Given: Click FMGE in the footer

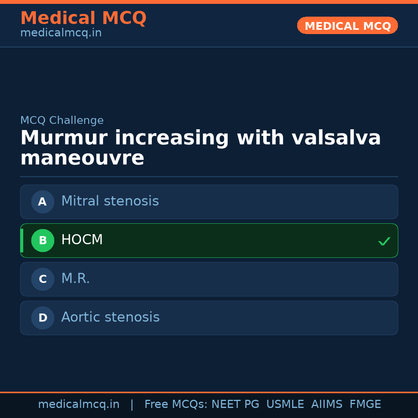Looking at the screenshot, I should [x=365, y=404].
